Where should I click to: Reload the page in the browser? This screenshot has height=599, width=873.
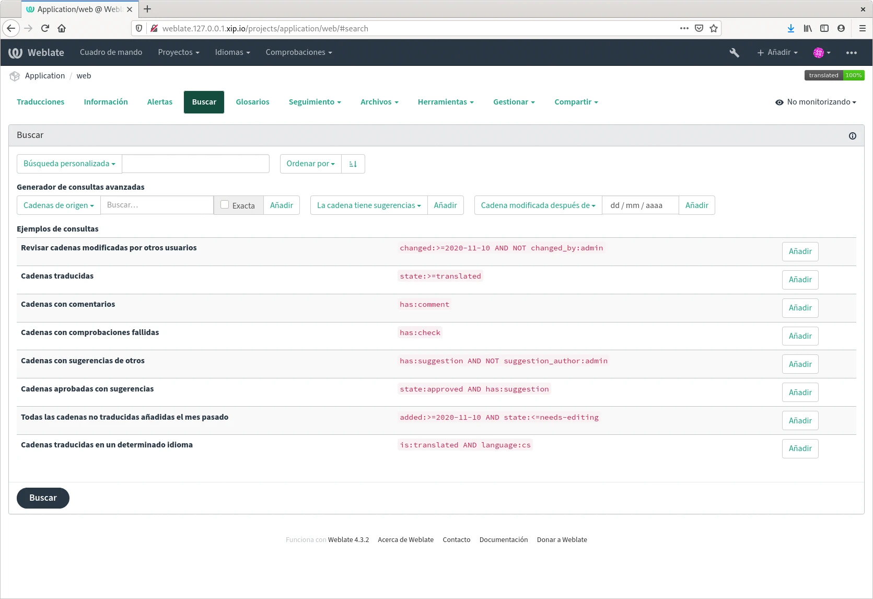pos(45,29)
